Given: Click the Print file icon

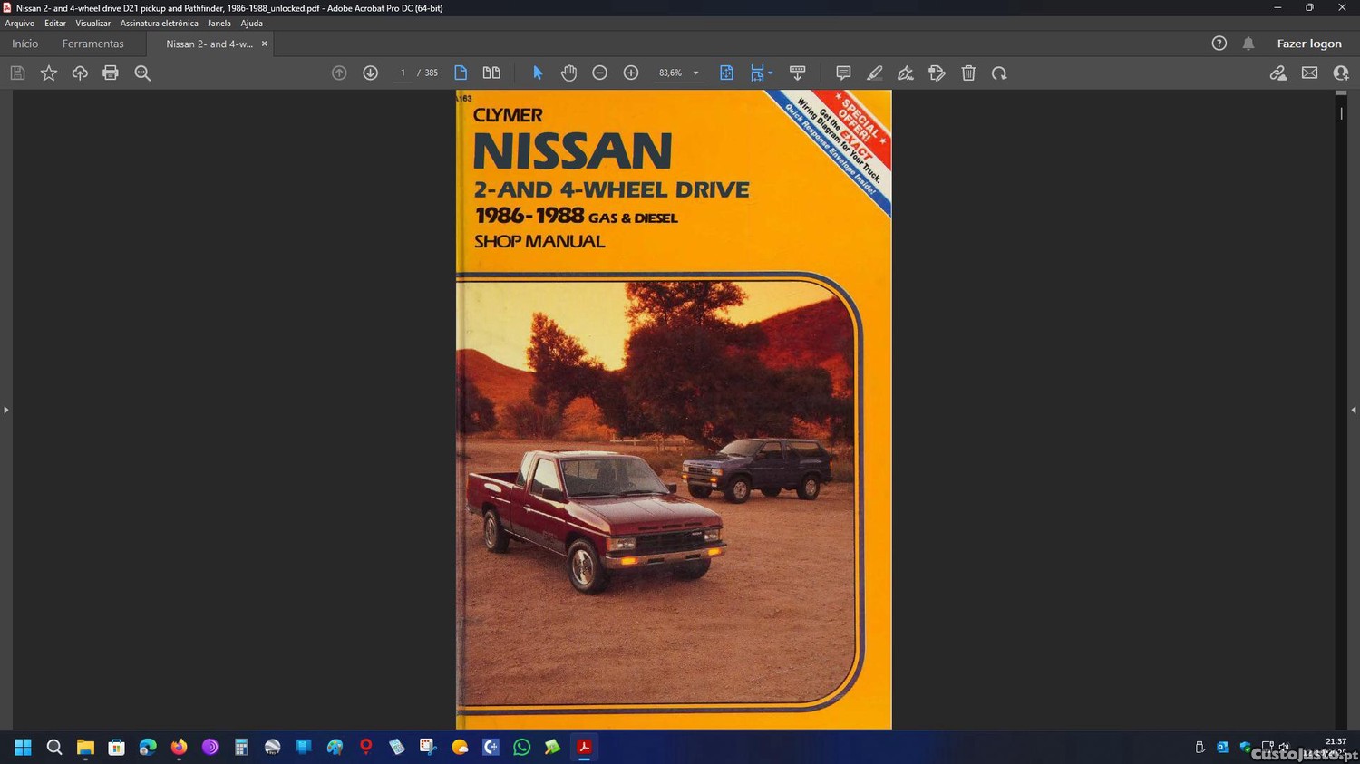Looking at the screenshot, I should point(111,73).
